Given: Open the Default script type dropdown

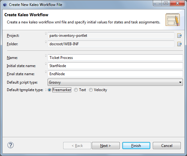Looking at the screenshot, I should [115, 82].
